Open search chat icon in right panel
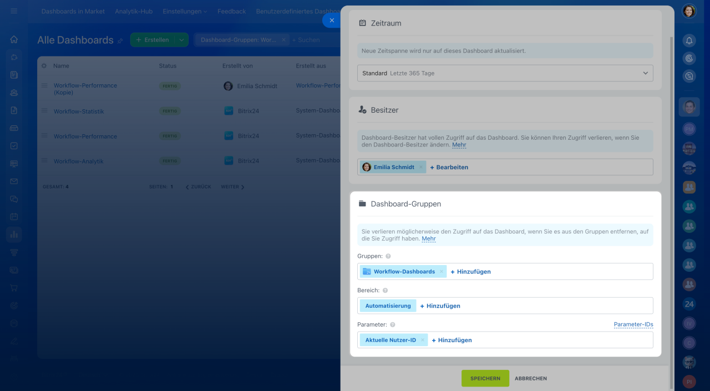The height and width of the screenshot is (391, 710). point(689,77)
